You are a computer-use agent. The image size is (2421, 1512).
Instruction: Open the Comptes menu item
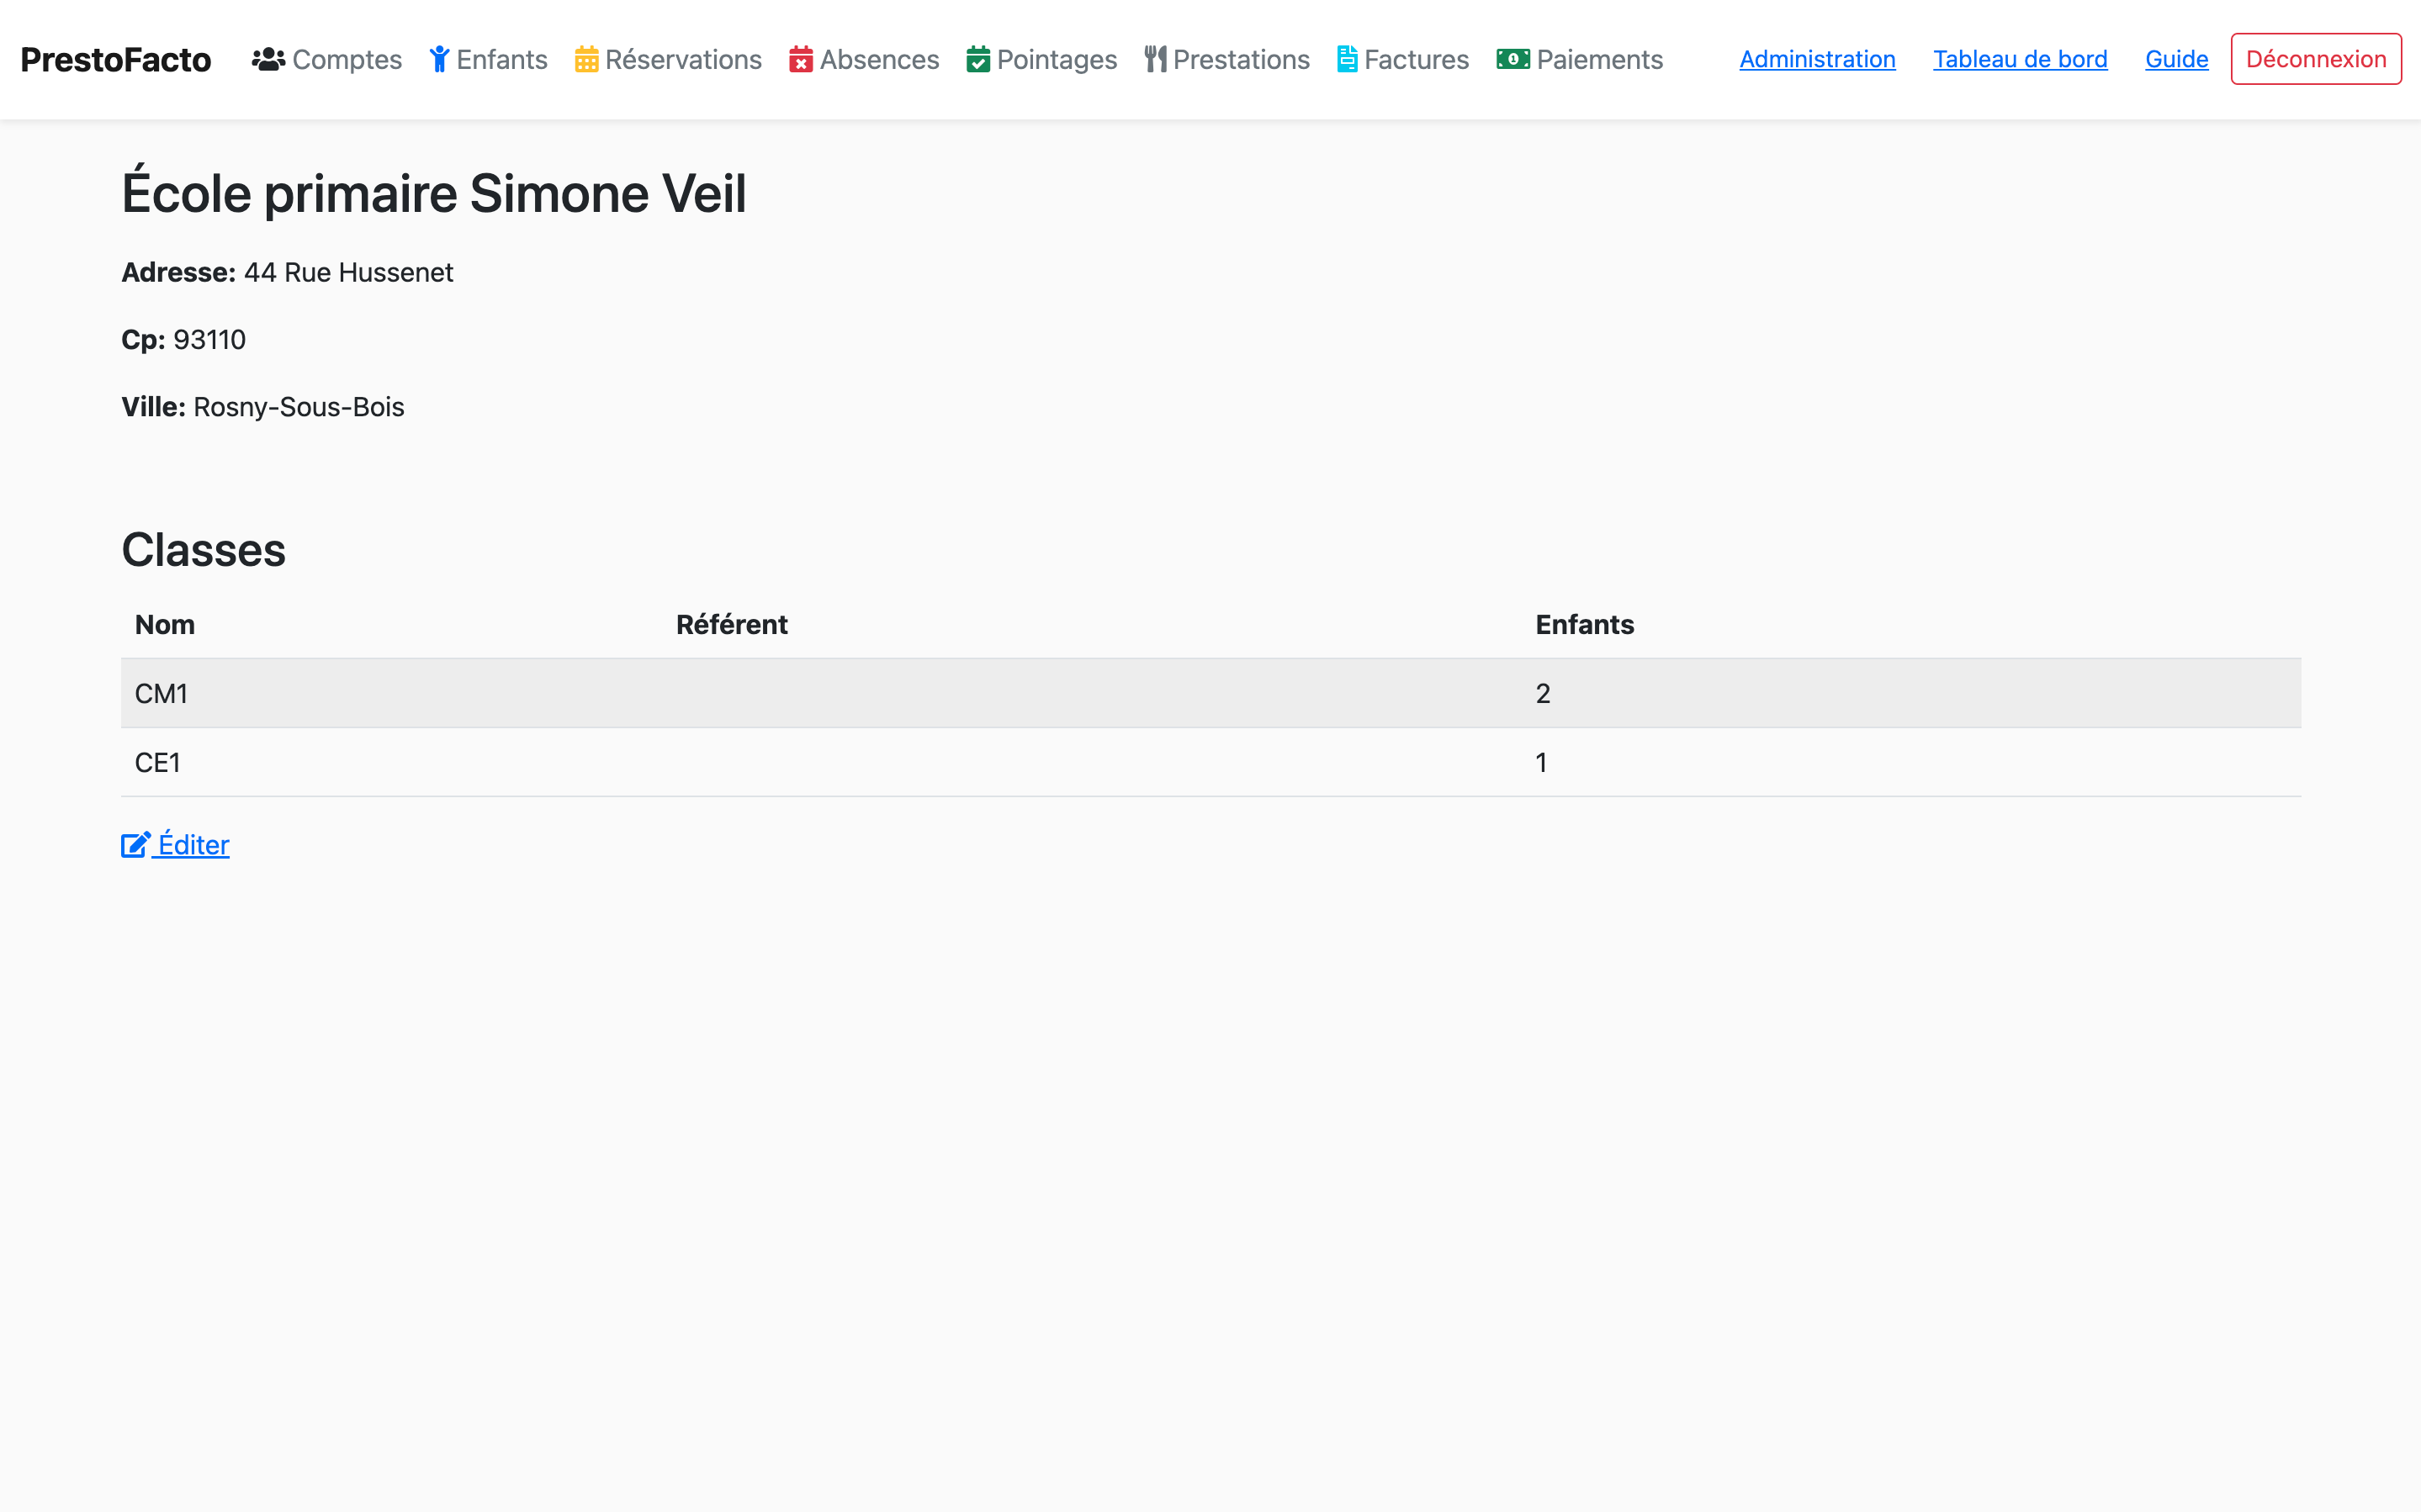pyautogui.click(x=347, y=60)
